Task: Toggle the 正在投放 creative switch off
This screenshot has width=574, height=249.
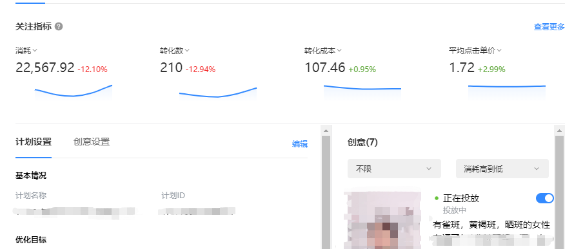Action: (x=545, y=198)
